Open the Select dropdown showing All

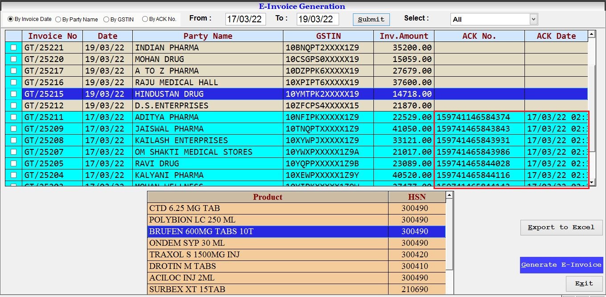pos(494,19)
